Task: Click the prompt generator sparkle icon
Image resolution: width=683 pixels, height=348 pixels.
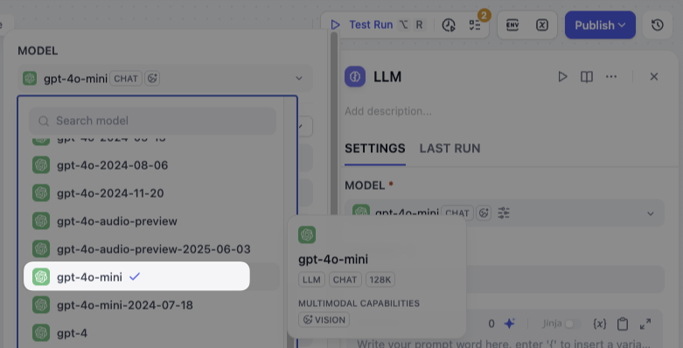Action: 509,324
